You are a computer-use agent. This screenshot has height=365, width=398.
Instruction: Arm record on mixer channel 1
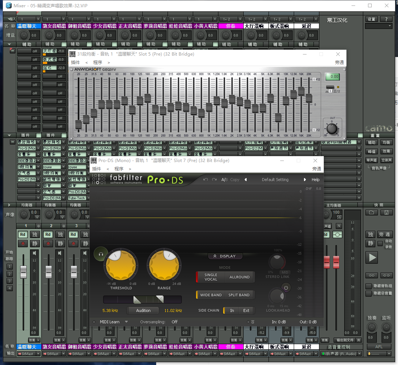tap(23, 244)
